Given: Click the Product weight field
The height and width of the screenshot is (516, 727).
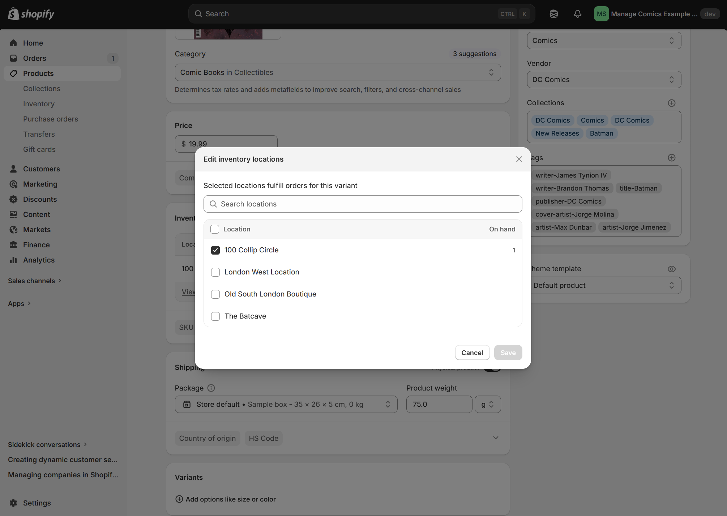Looking at the screenshot, I should [439, 404].
